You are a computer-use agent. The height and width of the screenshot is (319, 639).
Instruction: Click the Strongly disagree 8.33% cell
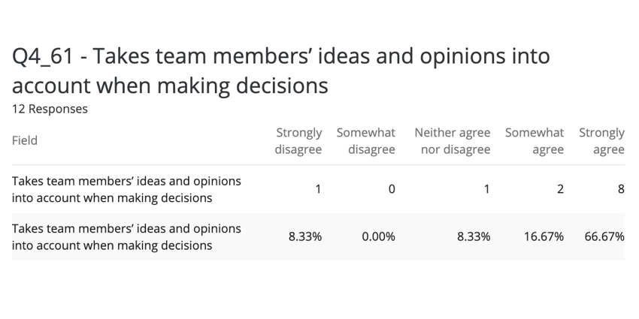[305, 236]
